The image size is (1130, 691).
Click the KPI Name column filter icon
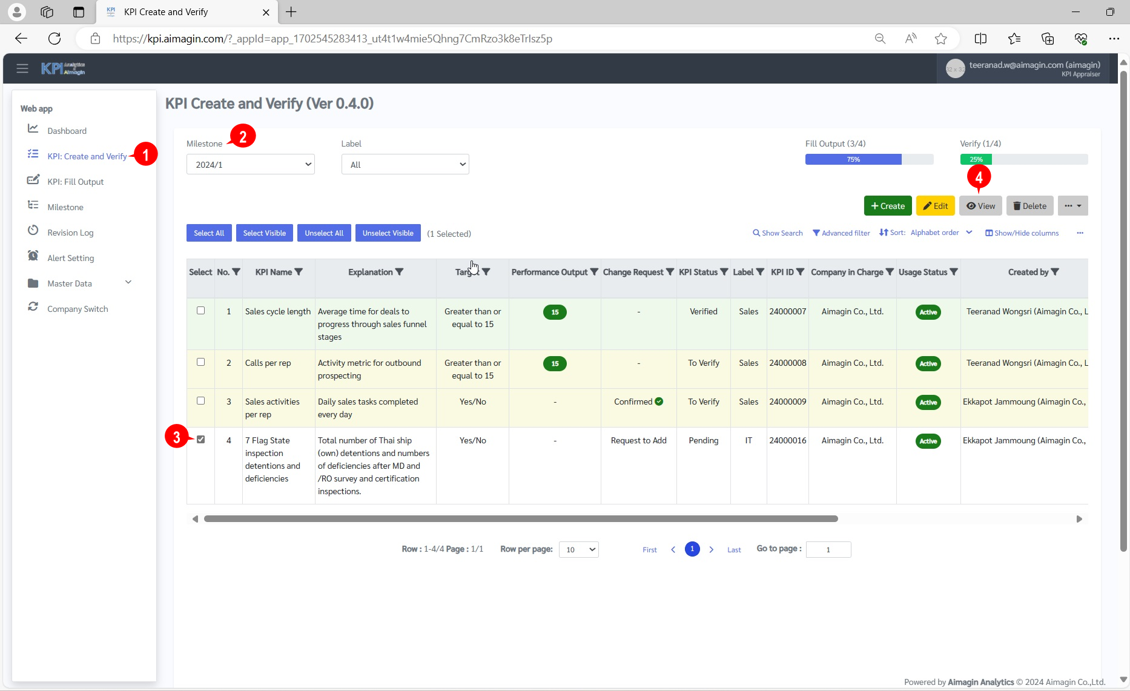299,272
